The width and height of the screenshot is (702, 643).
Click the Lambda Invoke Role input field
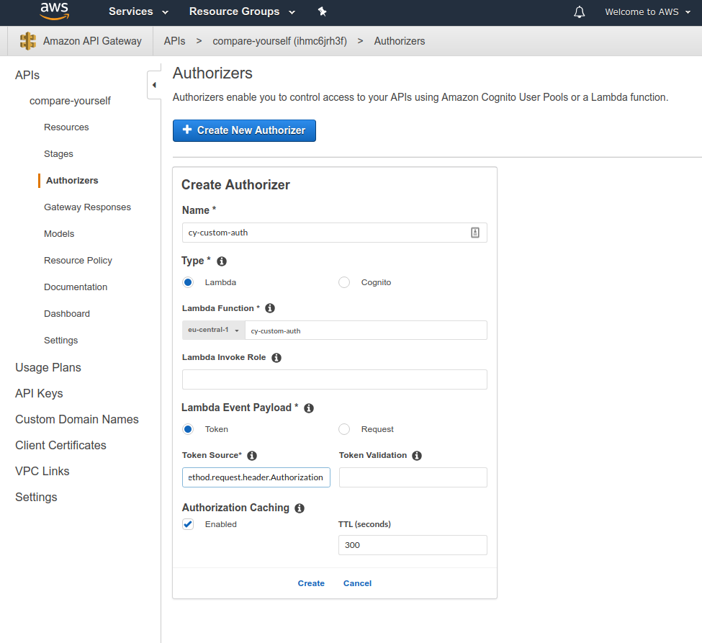click(x=334, y=379)
